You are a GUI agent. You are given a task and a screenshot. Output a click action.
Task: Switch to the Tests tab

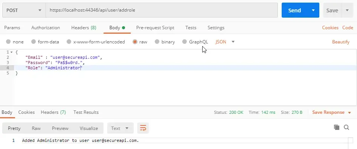(x=191, y=28)
